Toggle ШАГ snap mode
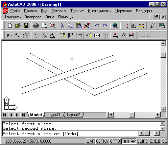The image size is (168, 145). (90, 141)
